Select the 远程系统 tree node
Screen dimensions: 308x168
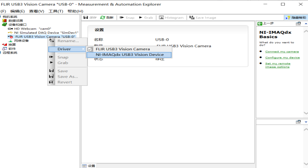pyautogui.click(x=10, y=53)
